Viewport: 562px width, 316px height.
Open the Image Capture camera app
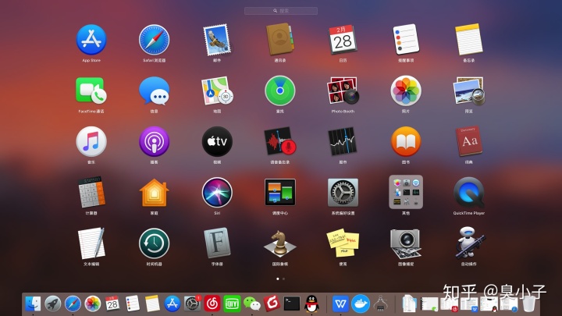tap(406, 243)
